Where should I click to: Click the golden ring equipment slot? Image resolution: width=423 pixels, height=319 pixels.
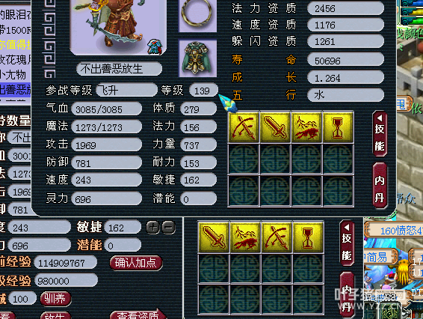pyautogui.click(x=197, y=15)
